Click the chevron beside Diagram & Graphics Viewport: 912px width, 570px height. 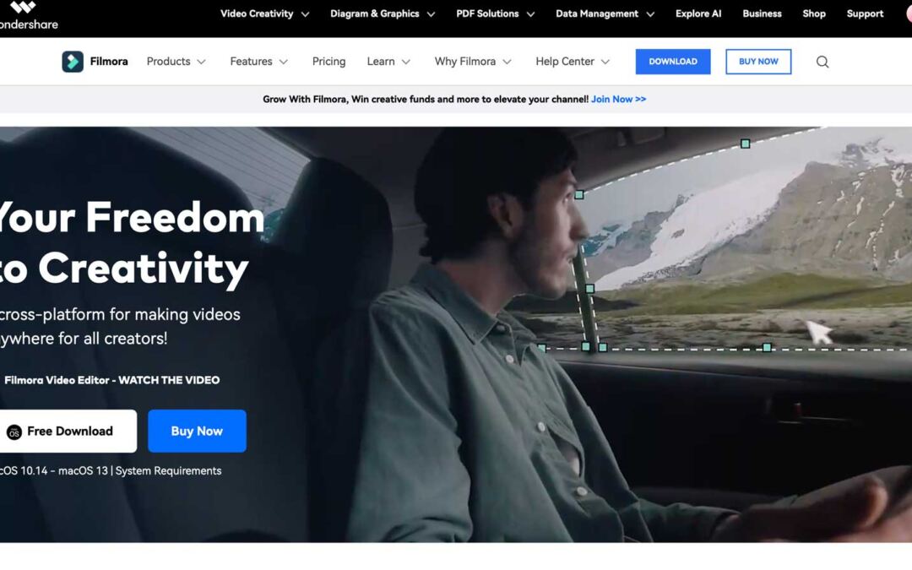coord(431,14)
